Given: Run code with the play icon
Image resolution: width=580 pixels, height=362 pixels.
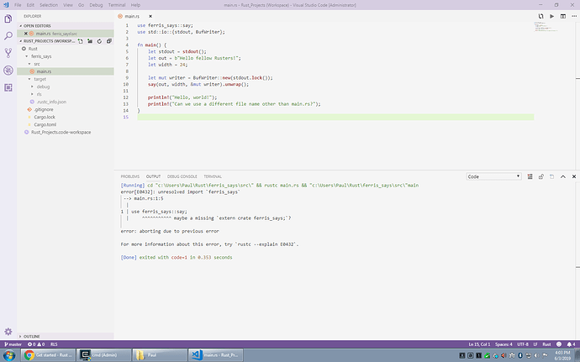Looking at the screenshot, I should click(552, 16).
